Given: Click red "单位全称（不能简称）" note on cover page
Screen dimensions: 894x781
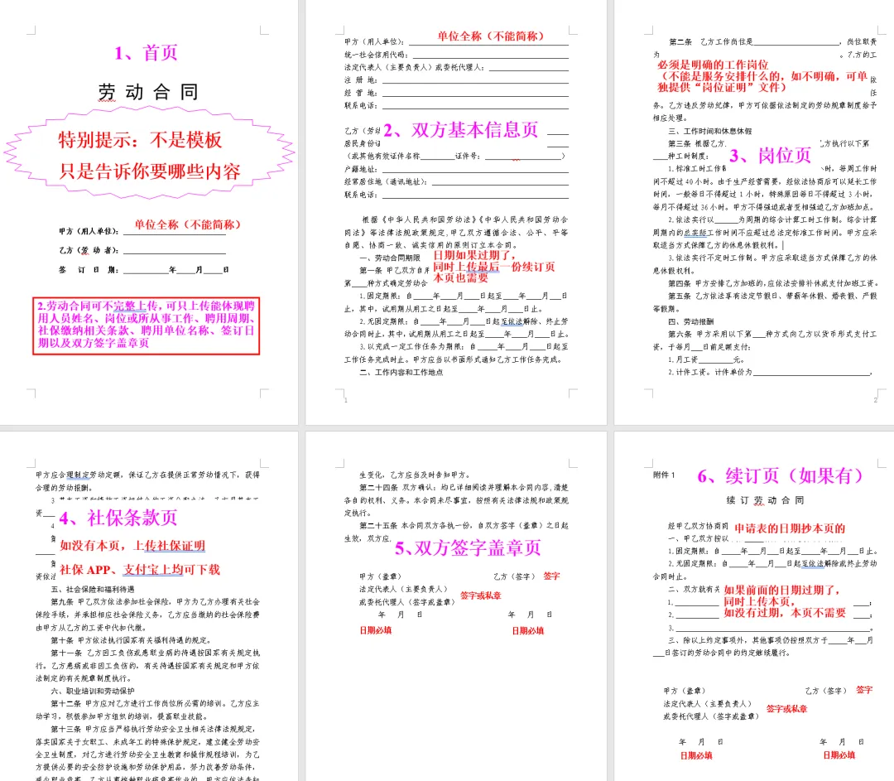Looking at the screenshot, I should coord(188,224).
